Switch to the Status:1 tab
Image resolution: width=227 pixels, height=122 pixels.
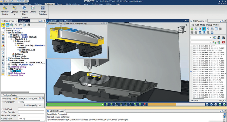click(x=23, y=21)
